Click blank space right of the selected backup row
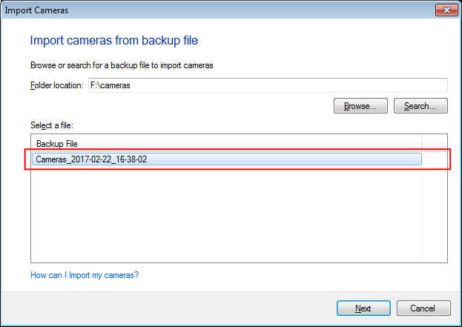Image resolution: width=462 pixels, height=327 pixels. point(435,159)
